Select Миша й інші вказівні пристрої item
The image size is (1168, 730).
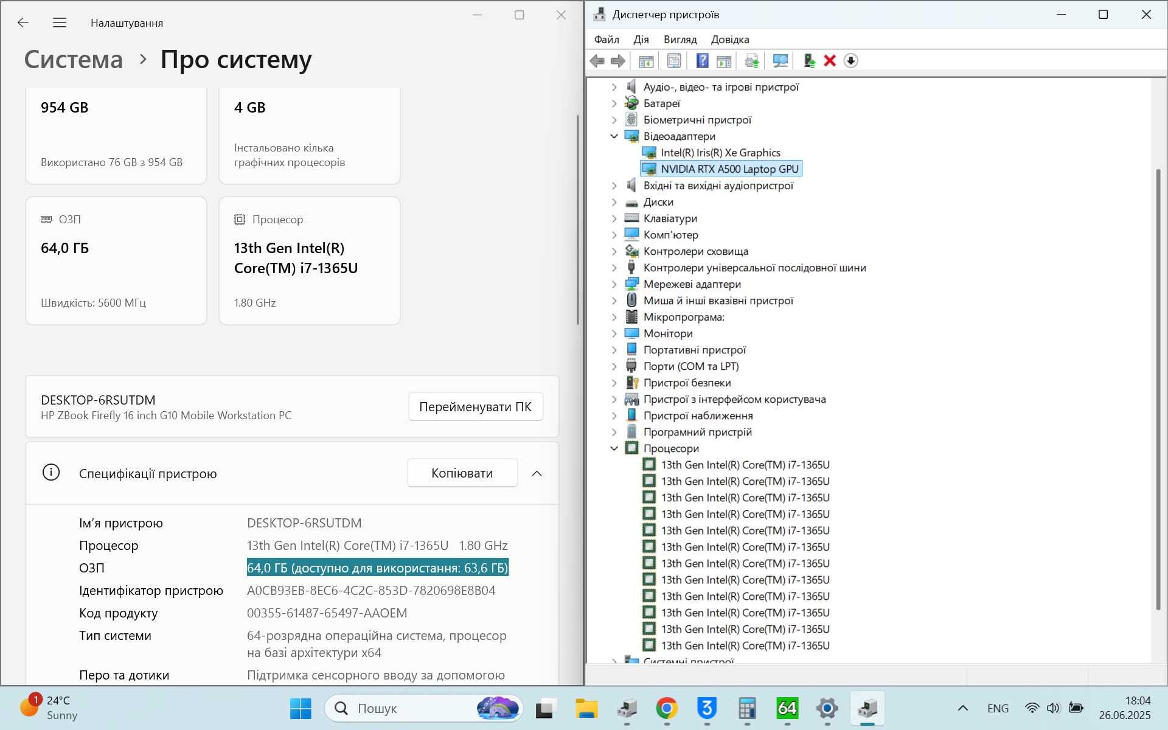(x=718, y=301)
